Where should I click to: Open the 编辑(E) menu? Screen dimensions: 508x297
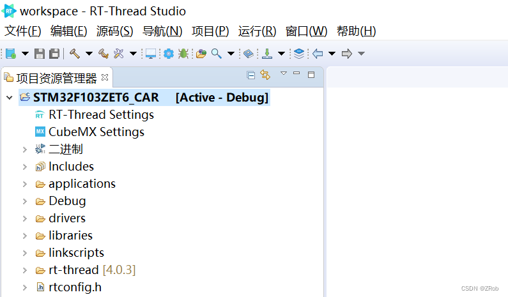68,31
